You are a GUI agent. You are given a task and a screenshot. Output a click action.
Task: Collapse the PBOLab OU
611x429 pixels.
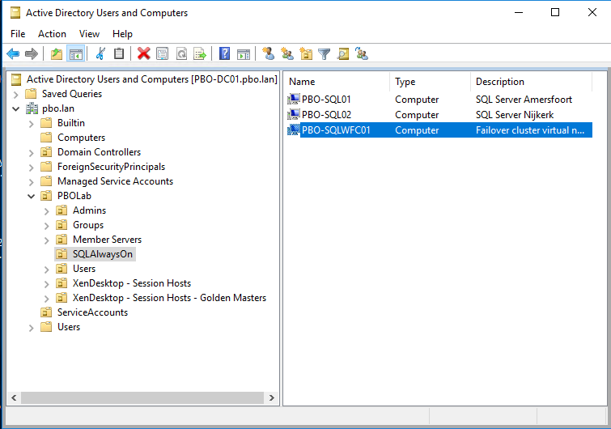[32, 197]
